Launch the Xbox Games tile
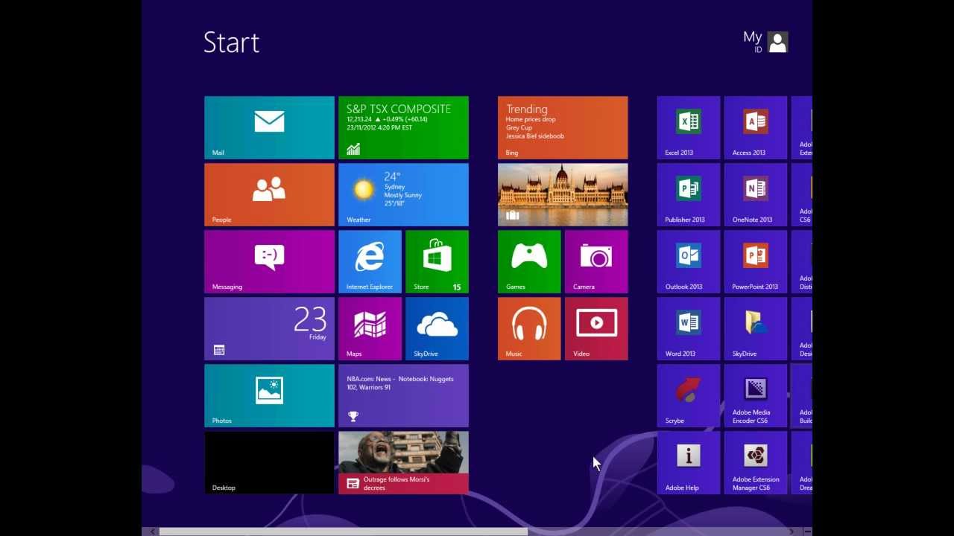 pyautogui.click(x=529, y=261)
